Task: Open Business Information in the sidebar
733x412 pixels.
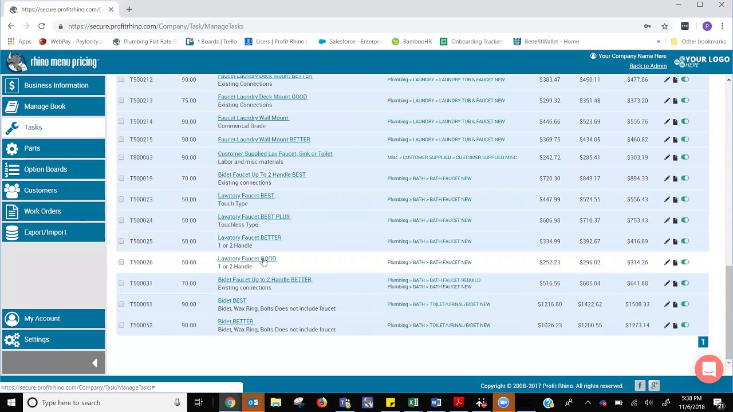Action: click(x=54, y=85)
